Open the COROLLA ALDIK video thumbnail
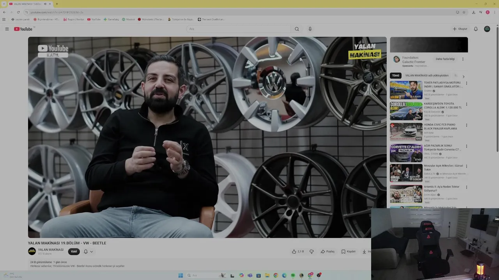The height and width of the screenshot is (280, 499). click(406, 111)
